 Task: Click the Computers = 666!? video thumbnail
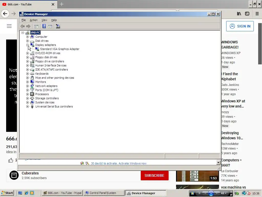tap(197, 176)
